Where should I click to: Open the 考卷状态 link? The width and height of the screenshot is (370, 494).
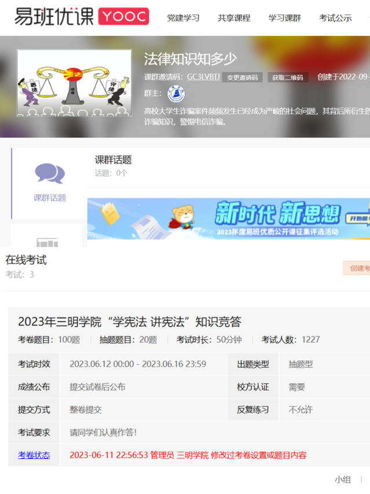click(x=34, y=455)
